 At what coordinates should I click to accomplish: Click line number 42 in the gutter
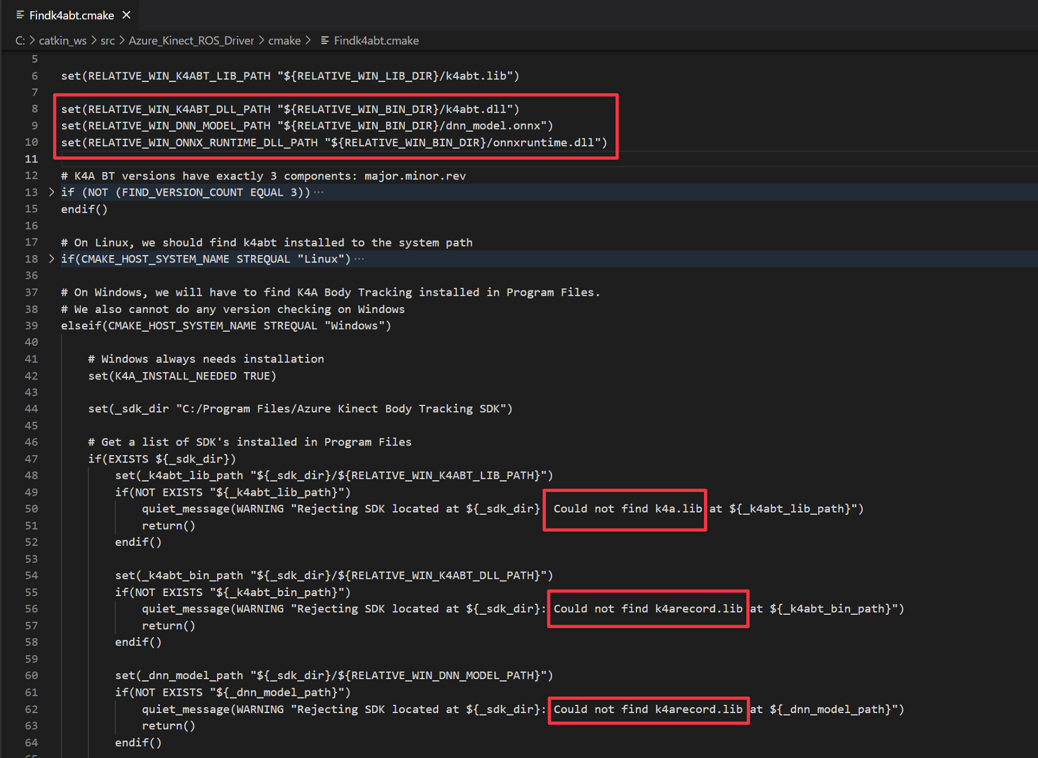31,376
